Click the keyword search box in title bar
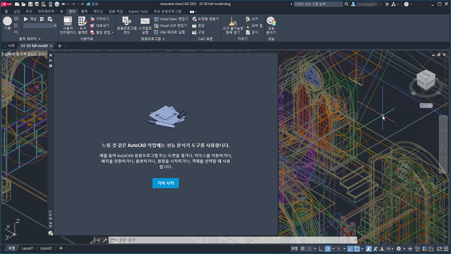The image size is (451, 254). [x=318, y=4]
